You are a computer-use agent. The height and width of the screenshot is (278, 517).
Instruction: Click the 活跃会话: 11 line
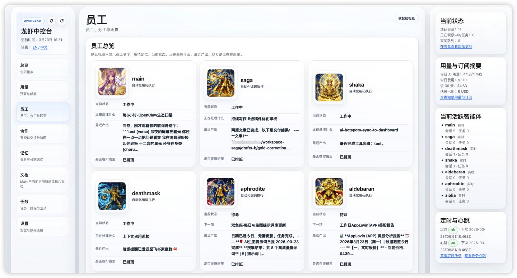(x=451, y=29)
